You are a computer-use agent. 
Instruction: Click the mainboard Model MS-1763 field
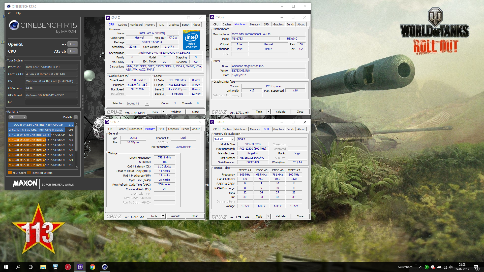click(255, 39)
